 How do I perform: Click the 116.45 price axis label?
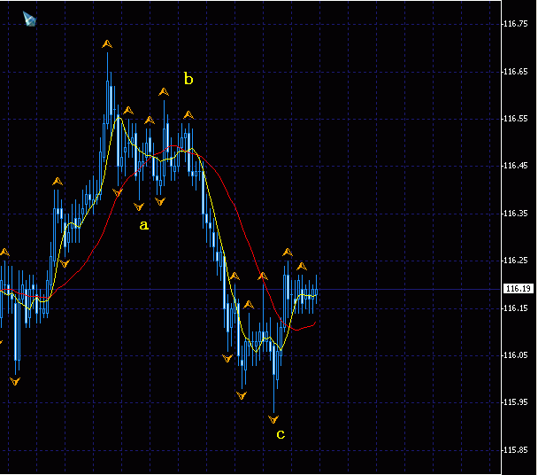[516, 166]
